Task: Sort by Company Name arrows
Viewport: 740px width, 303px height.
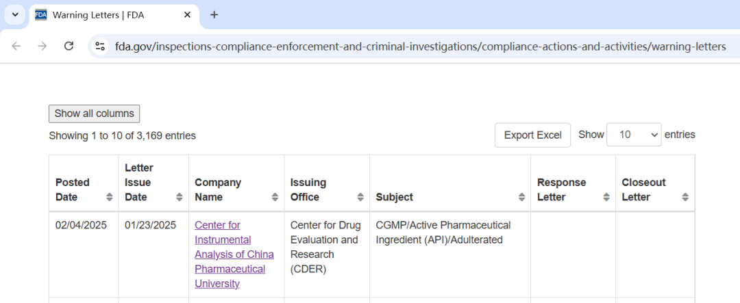Action: [275, 197]
